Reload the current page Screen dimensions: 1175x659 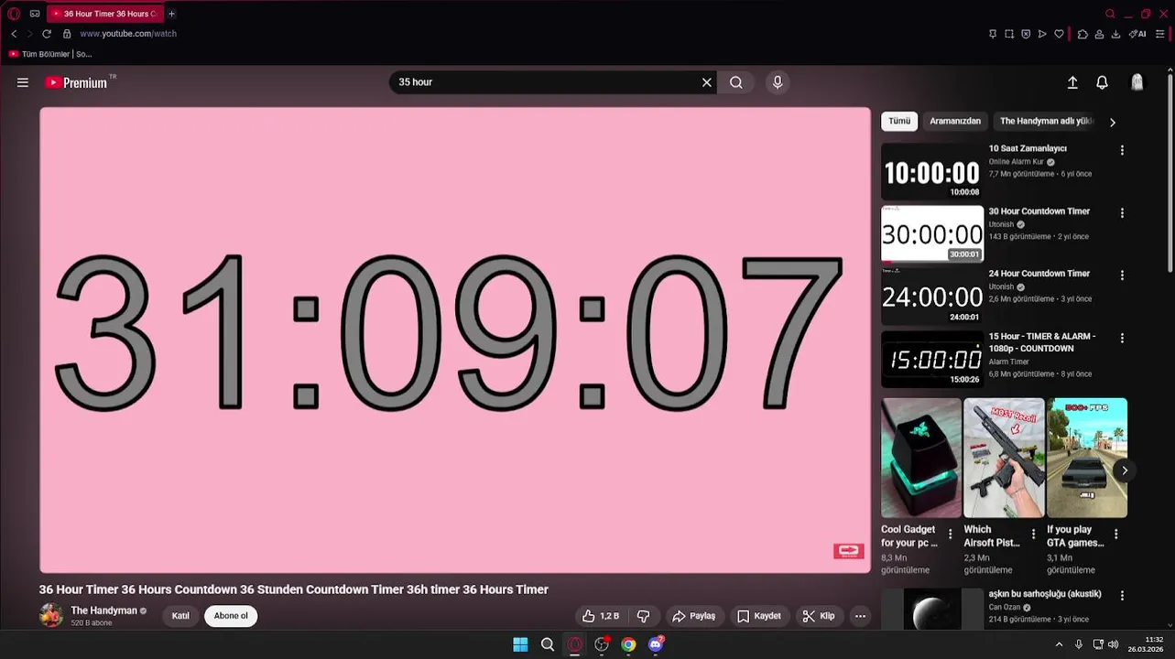click(x=47, y=34)
